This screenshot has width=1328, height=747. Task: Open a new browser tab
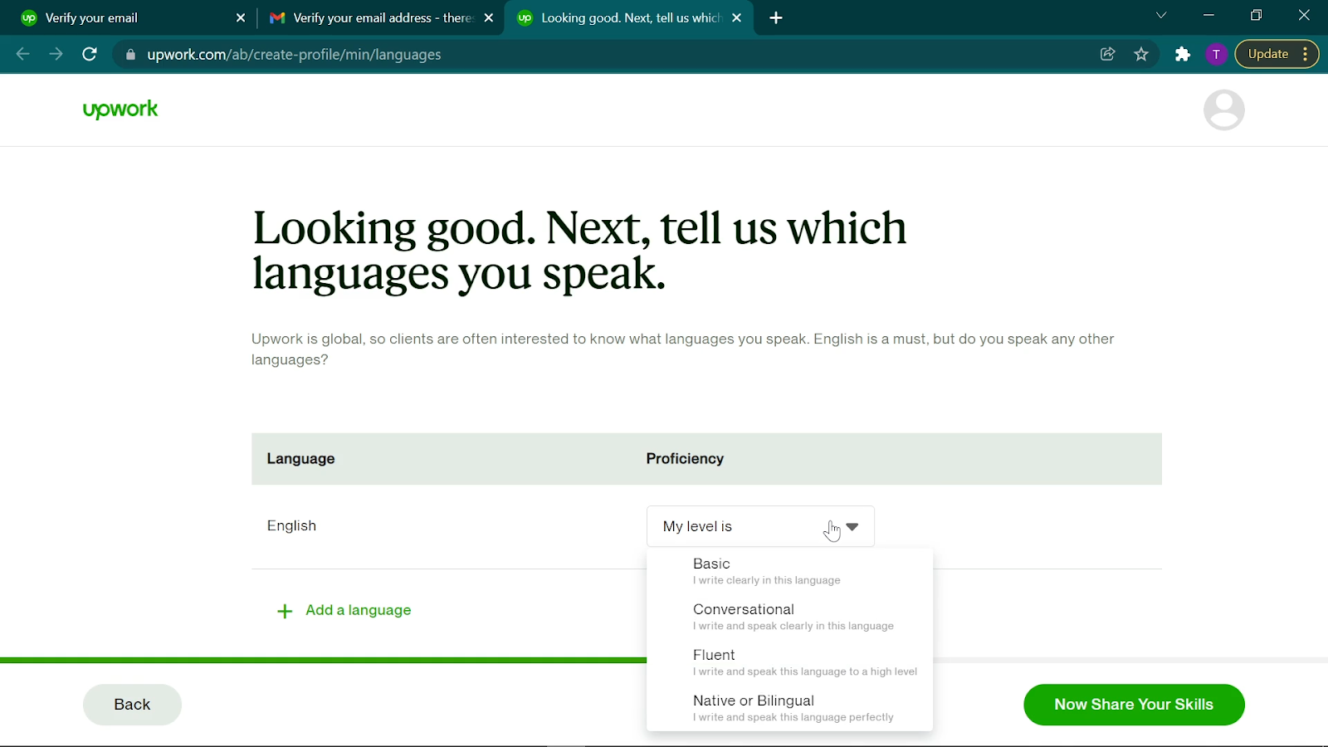pyautogui.click(x=776, y=18)
